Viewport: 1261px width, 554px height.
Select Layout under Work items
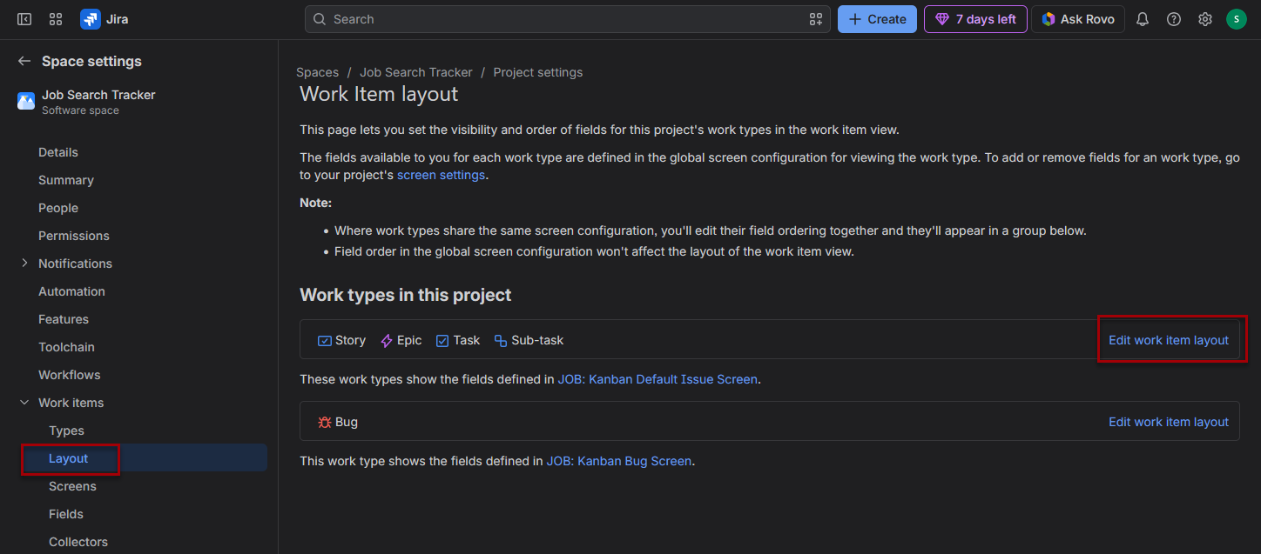coord(69,458)
